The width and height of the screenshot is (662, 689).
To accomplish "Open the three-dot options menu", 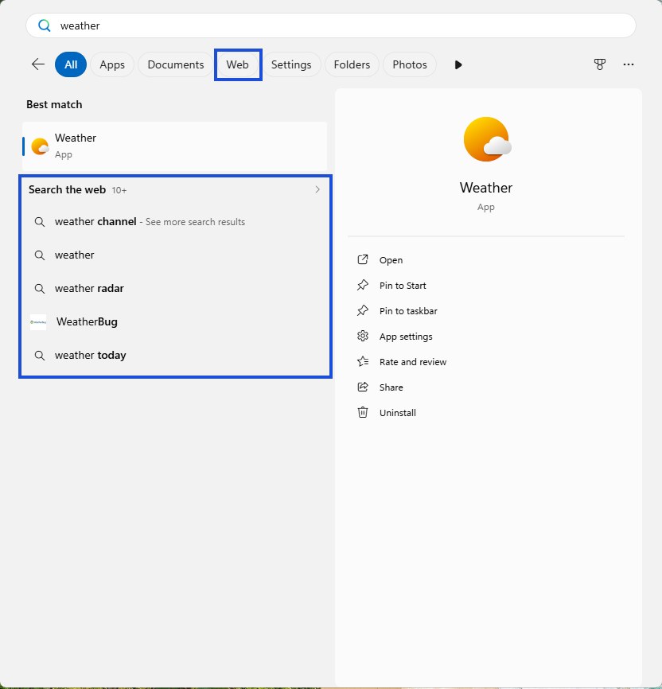I will pyautogui.click(x=628, y=64).
